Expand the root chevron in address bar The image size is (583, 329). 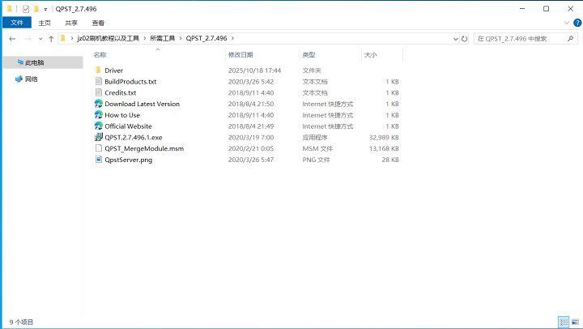[72, 38]
